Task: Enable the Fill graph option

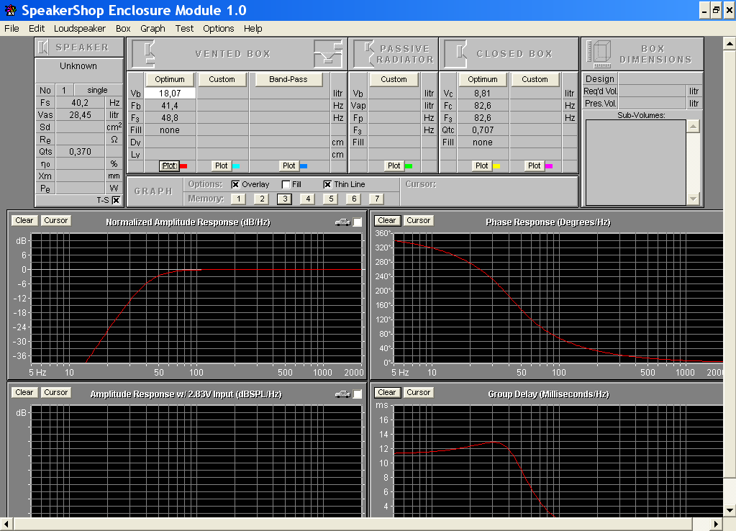Action: (286, 184)
